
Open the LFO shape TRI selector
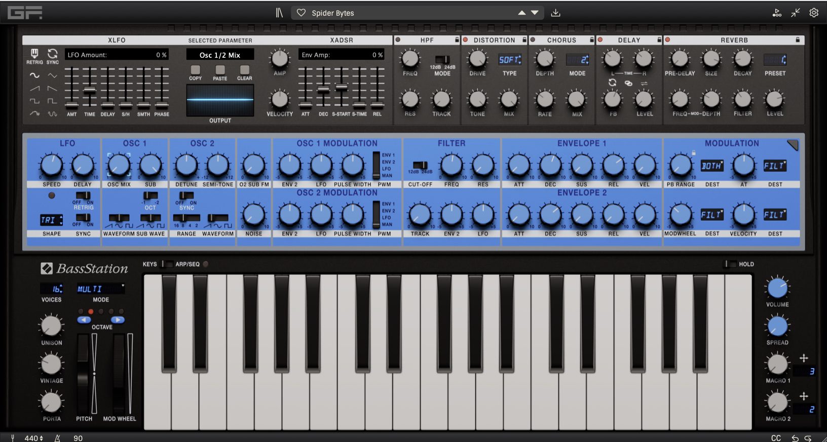(x=51, y=220)
